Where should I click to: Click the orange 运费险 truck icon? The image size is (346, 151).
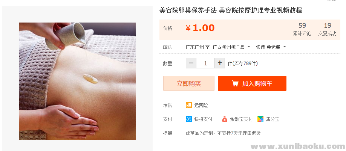[x=189, y=105]
